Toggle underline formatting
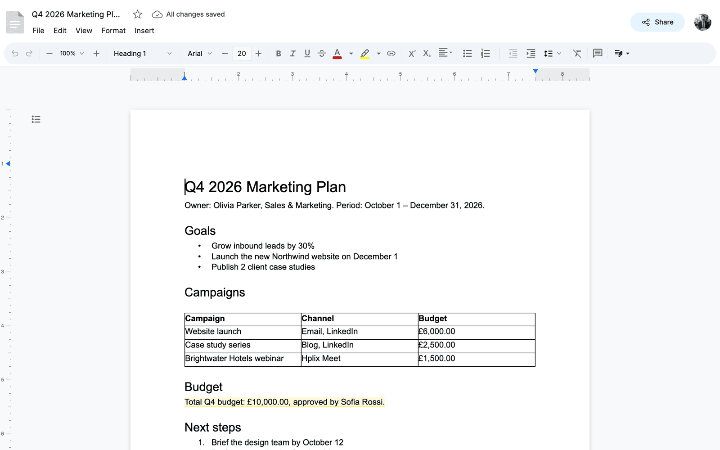Viewport: 720px width, 450px height. coord(307,54)
